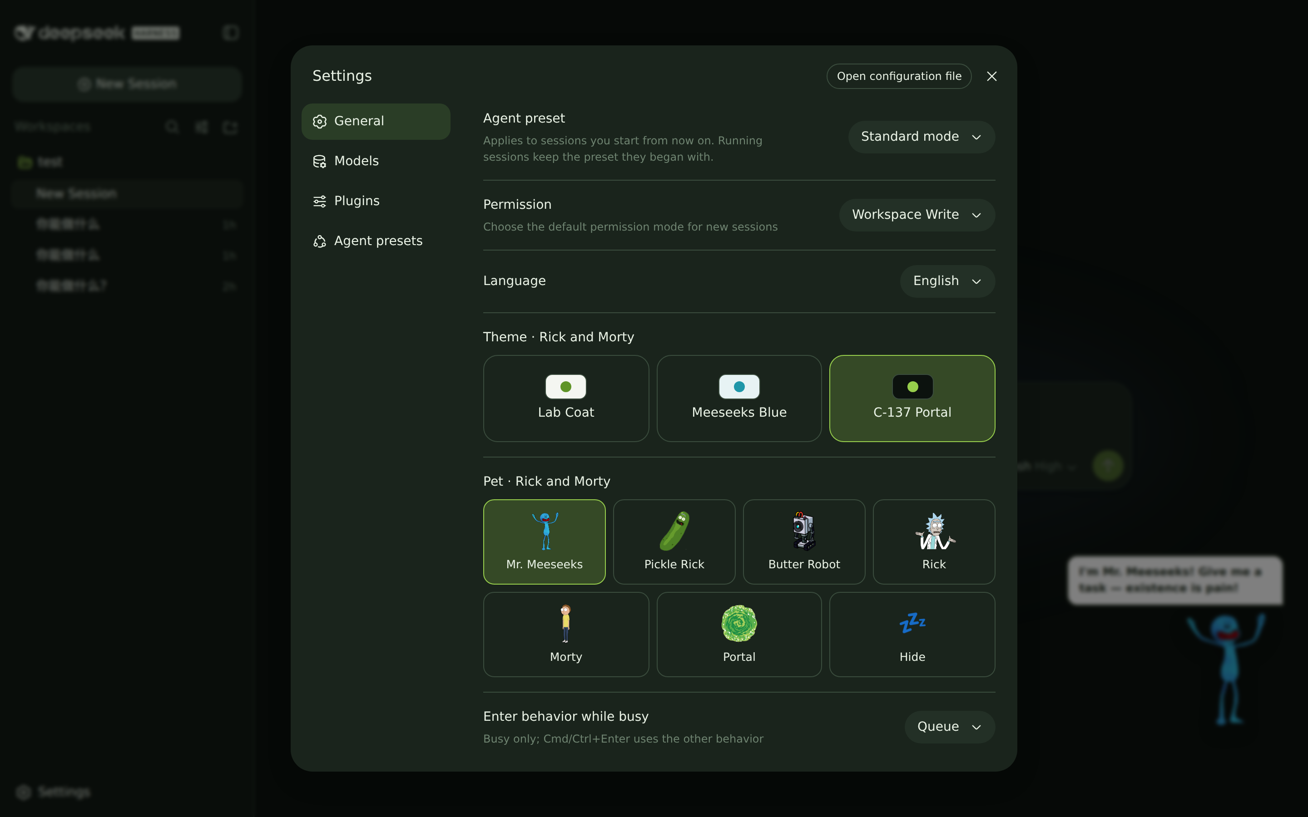Hide the pet with the Hide option
Image resolution: width=1308 pixels, height=817 pixels.
pos(912,635)
